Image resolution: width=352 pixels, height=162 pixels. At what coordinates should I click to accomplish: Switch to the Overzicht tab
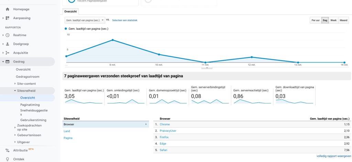[x=70, y=11]
